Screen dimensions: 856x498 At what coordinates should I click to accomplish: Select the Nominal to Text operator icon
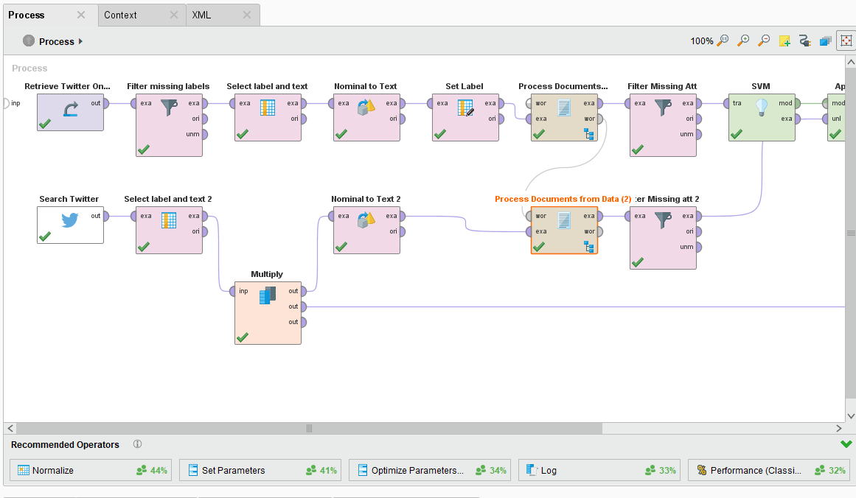click(x=366, y=108)
